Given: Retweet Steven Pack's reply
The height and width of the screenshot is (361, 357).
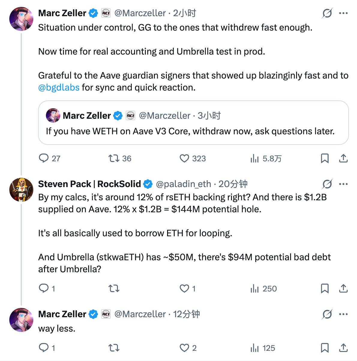Looking at the screenshot, I should (114, 288).
